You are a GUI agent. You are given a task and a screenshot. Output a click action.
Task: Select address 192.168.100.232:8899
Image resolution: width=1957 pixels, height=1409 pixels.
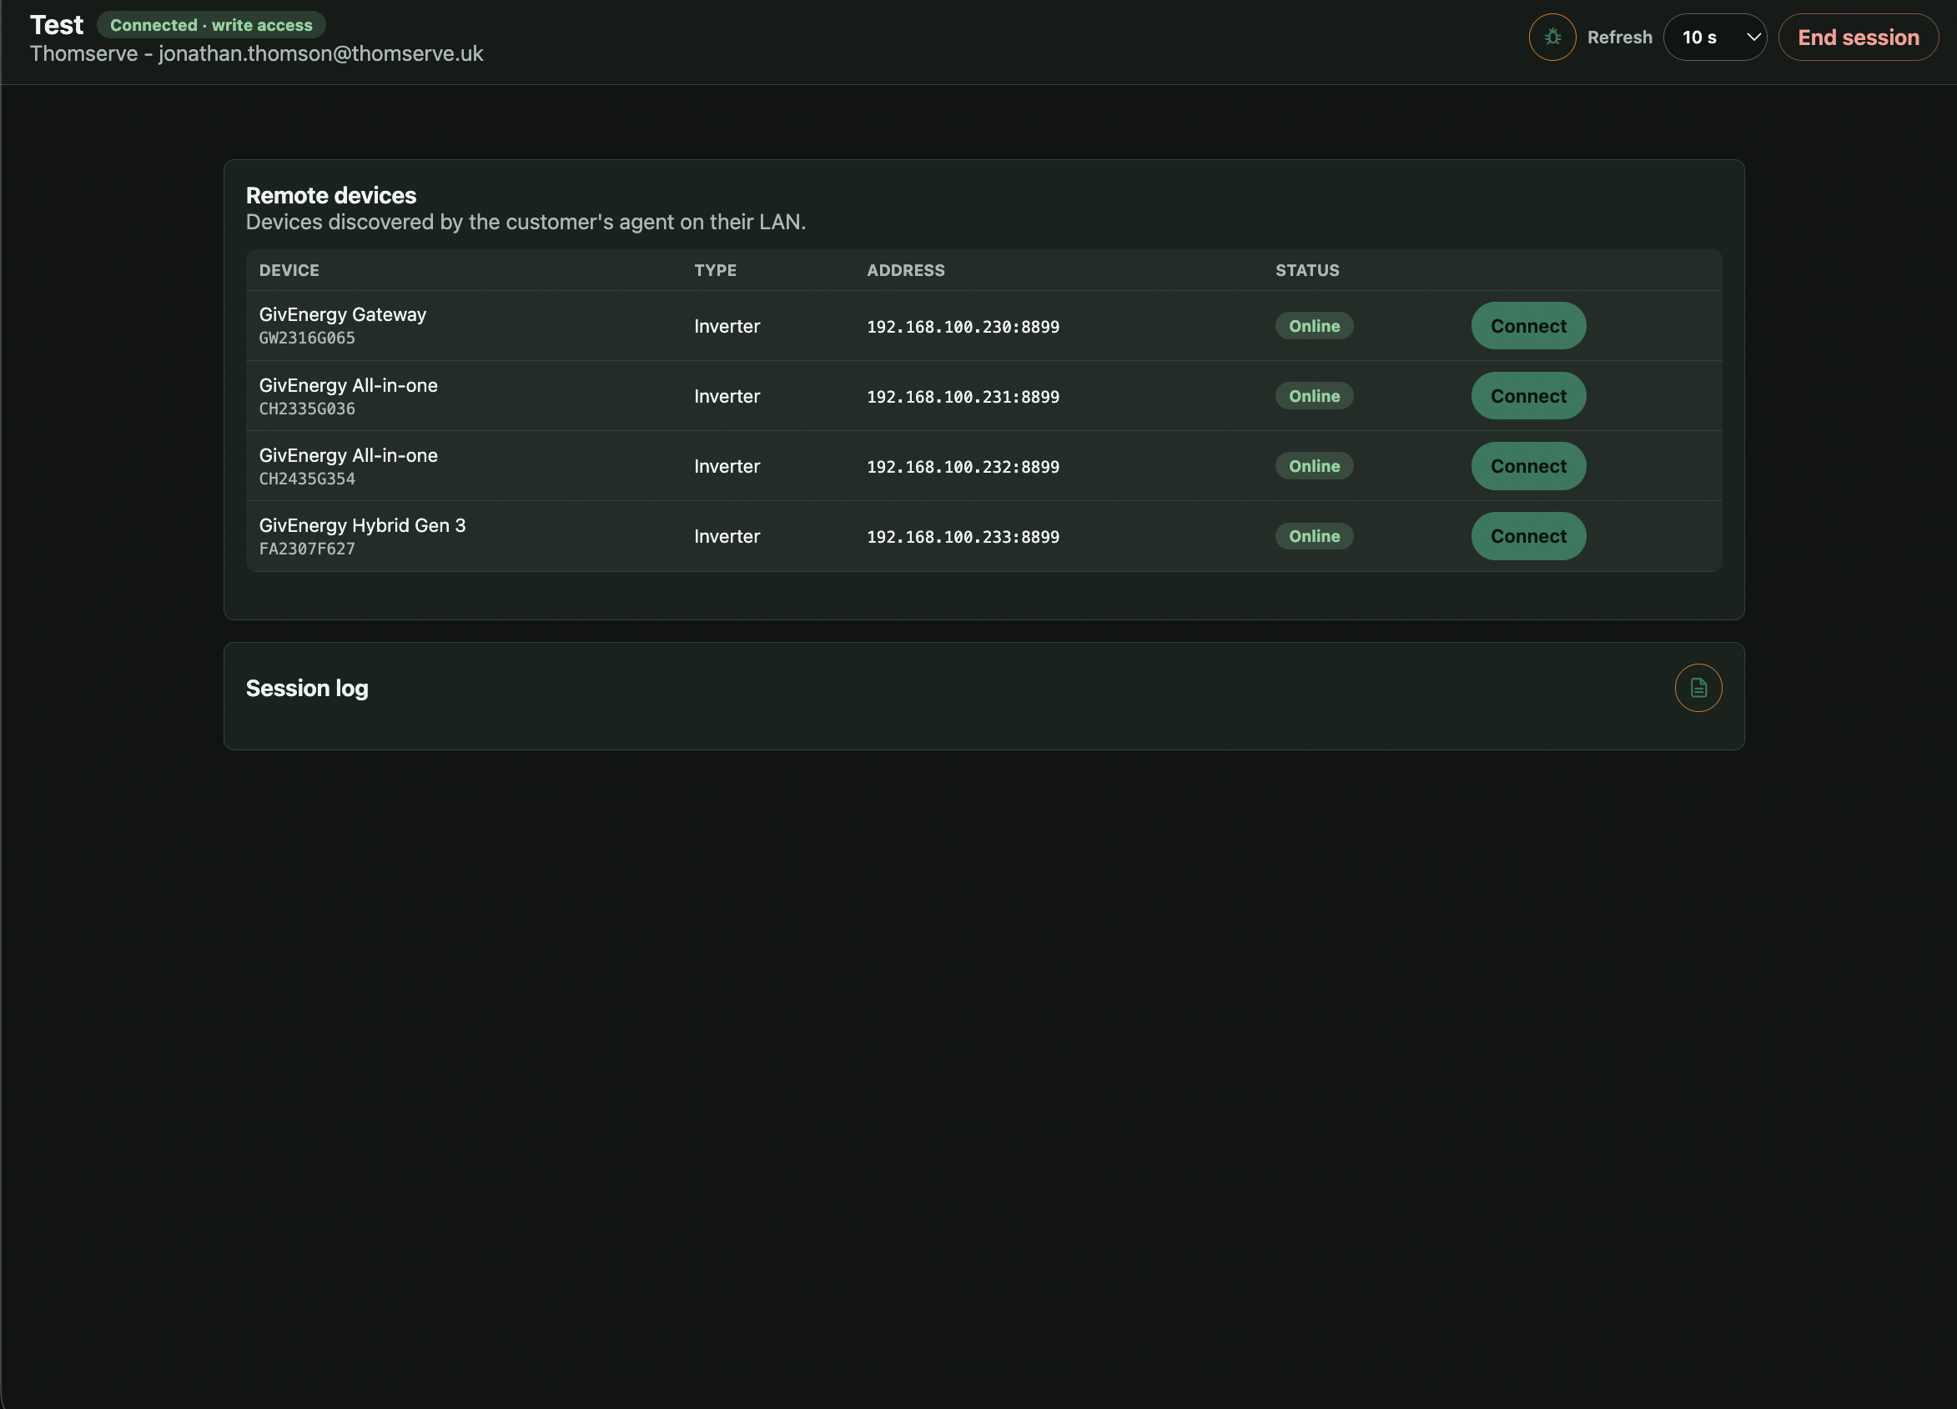(963, 467)
